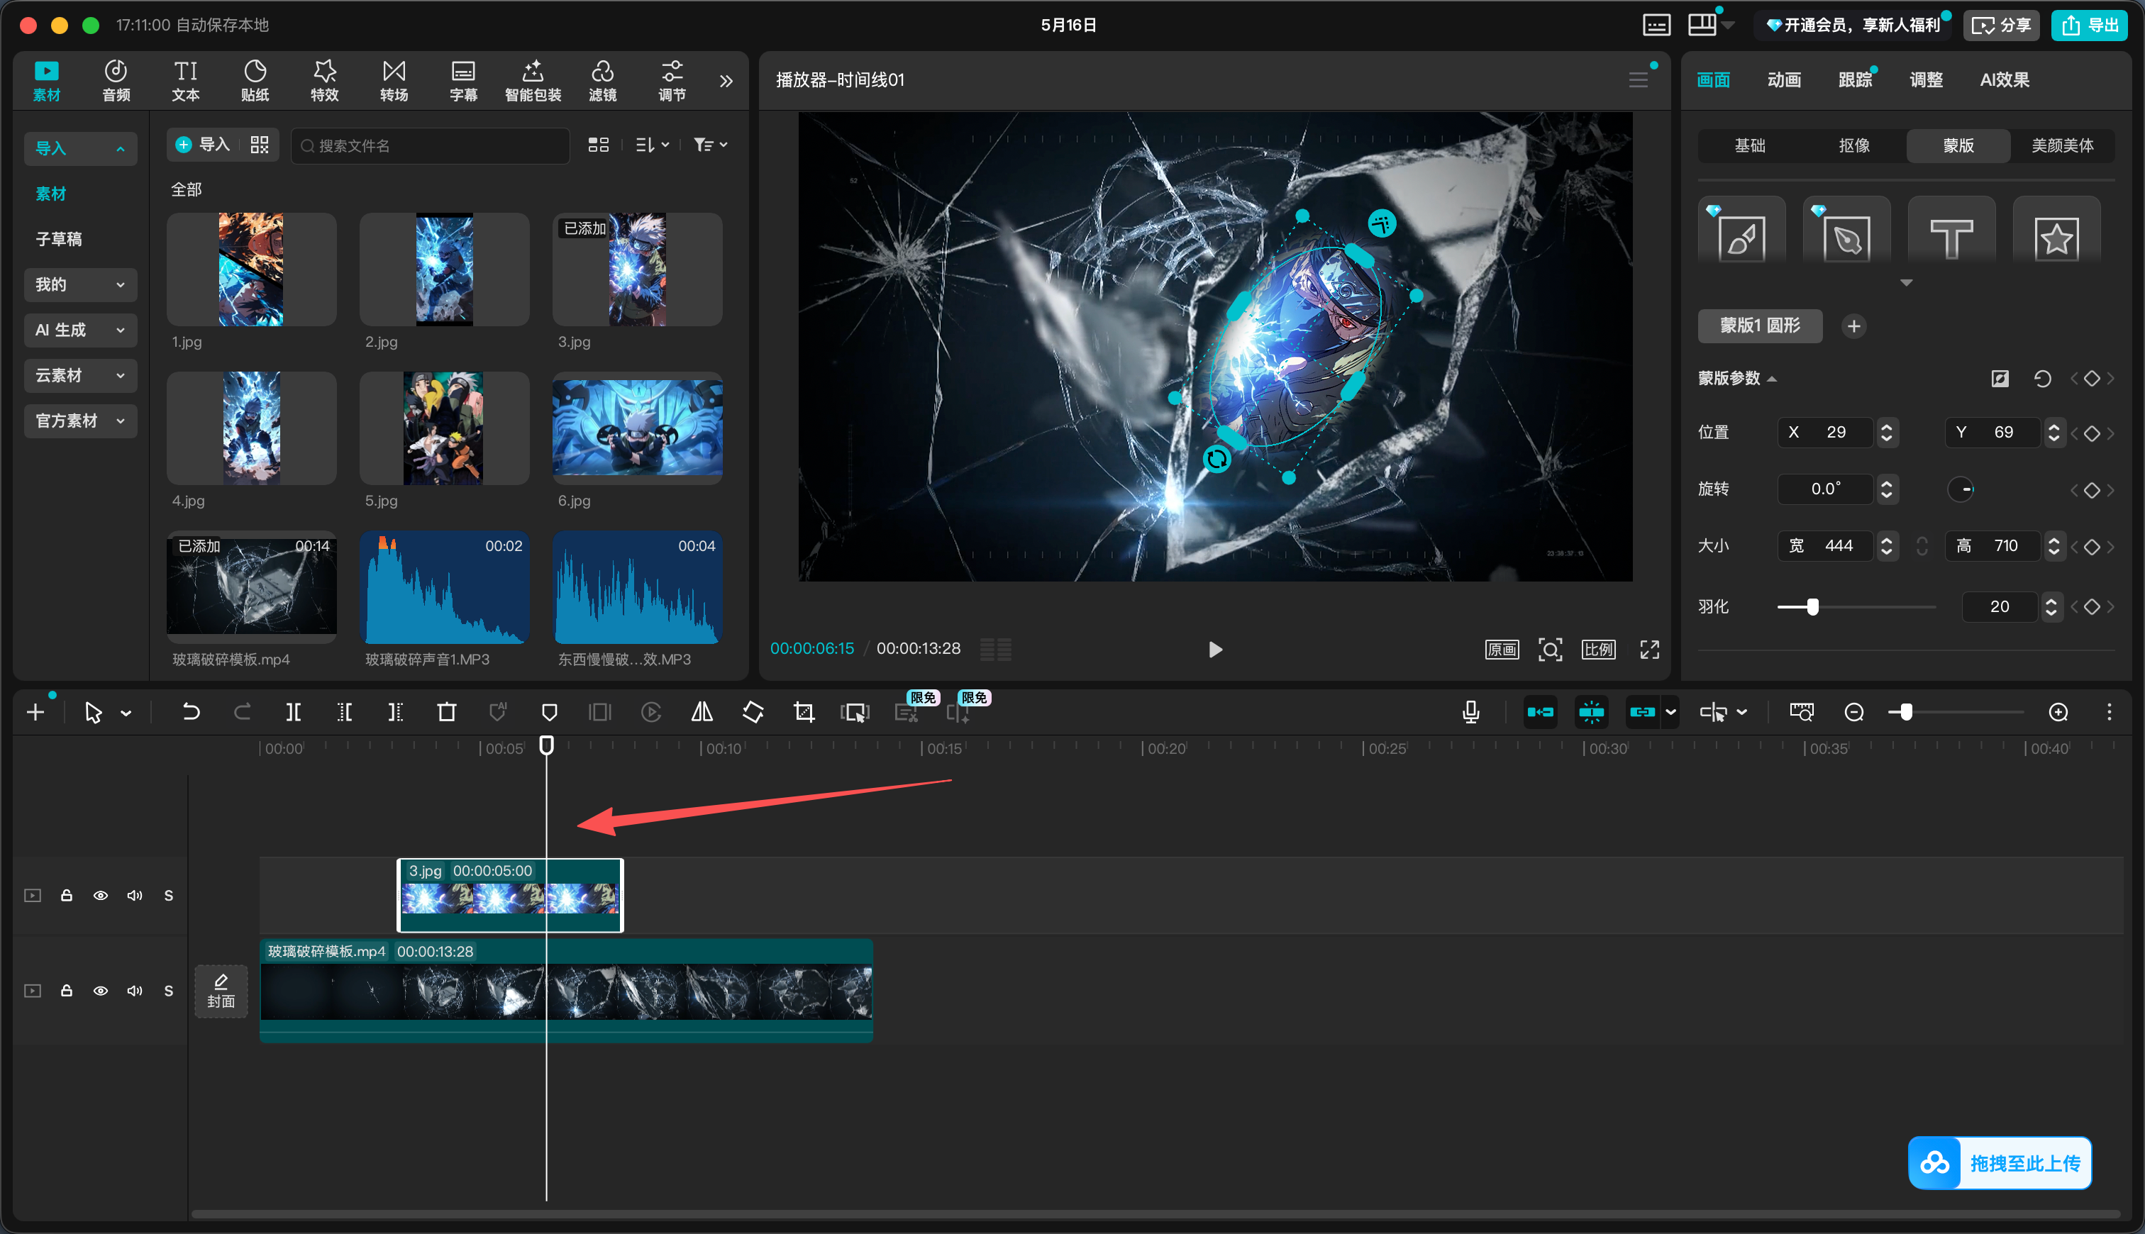Toggle auto snapping in timeline toolbar

click(1591, 712)
